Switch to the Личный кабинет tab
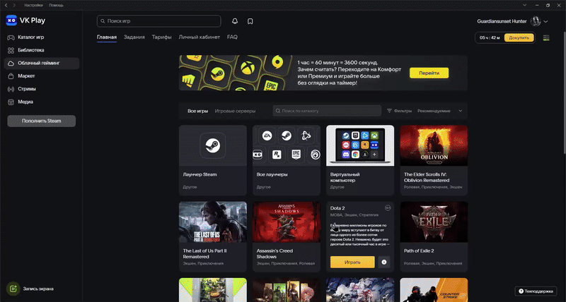 [x=200, y=37]
